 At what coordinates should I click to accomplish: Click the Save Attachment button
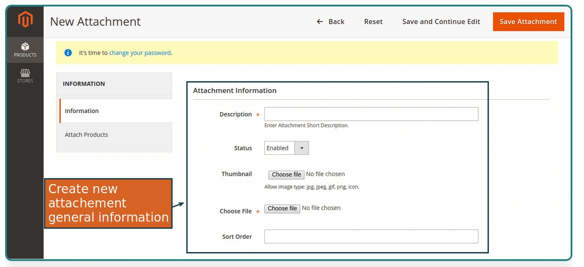point(528,22)
